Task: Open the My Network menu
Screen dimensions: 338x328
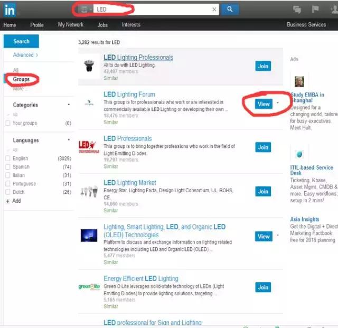Action: [x=70, y=25]
